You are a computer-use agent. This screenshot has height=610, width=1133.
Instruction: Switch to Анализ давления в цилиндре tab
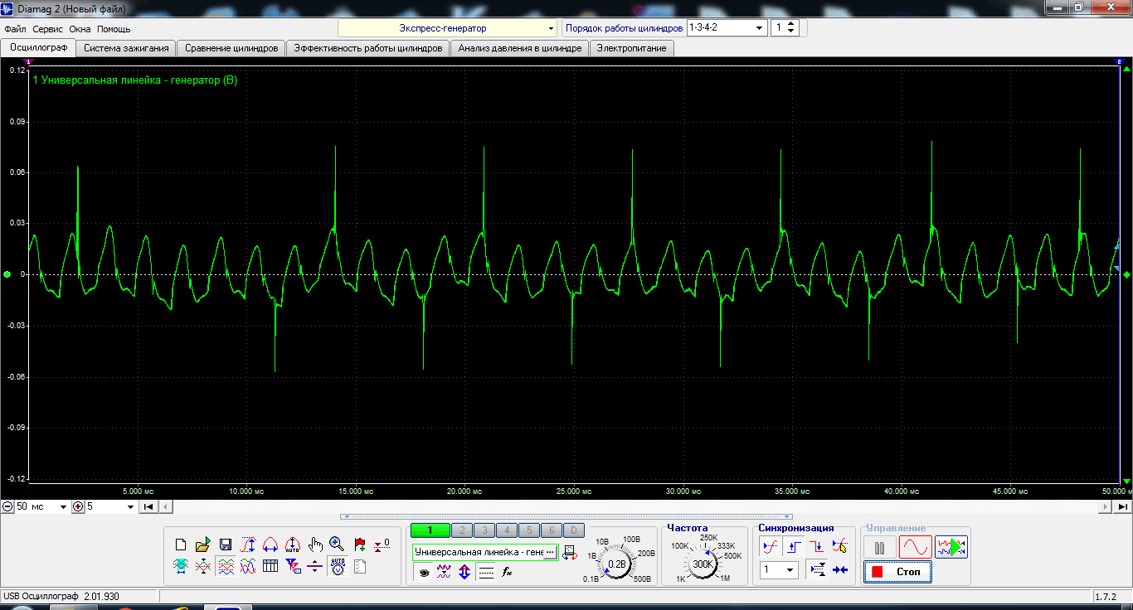[x=519, y=48]
